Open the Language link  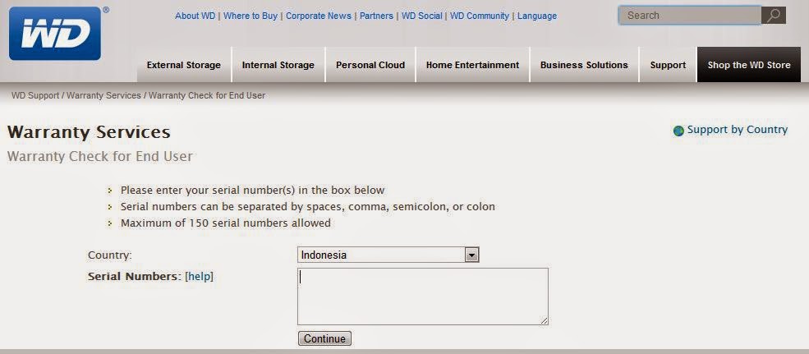pyautogui.click(x=537, y=16)
